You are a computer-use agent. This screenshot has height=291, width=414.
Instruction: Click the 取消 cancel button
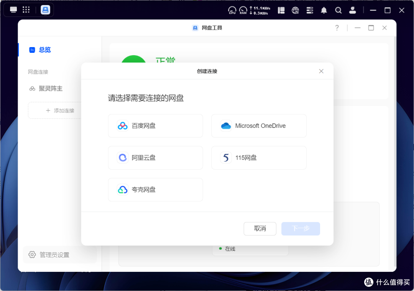[x=260, y=229]
